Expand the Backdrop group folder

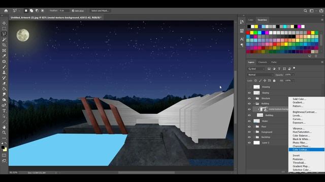point(254,137)
